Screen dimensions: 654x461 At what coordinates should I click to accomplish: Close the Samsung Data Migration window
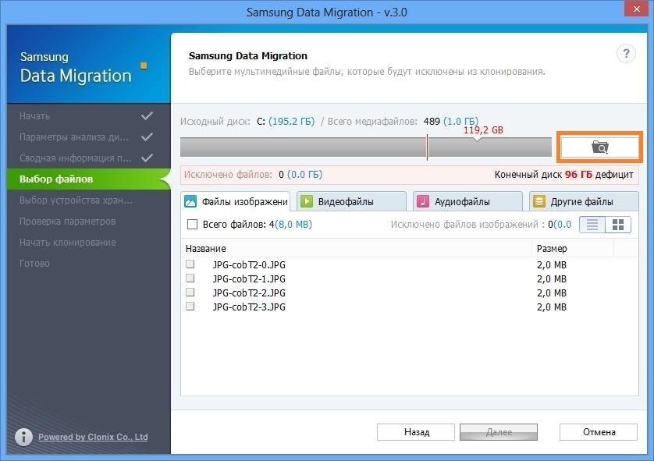(x=636, y=9)
